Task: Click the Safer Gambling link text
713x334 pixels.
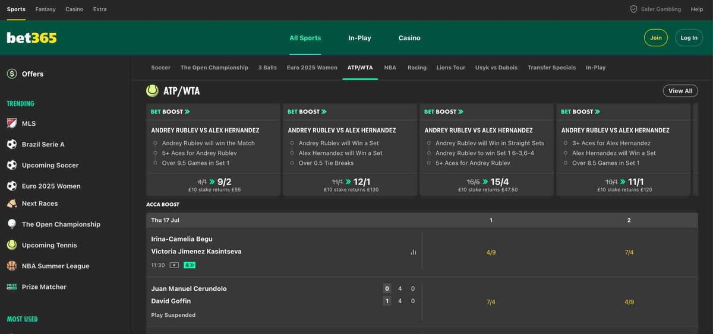Action: click(x=661, y=9)
